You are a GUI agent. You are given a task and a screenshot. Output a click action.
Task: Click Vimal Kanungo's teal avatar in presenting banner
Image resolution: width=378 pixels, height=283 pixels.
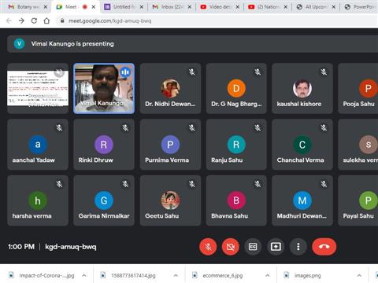(x=19, y=44)
